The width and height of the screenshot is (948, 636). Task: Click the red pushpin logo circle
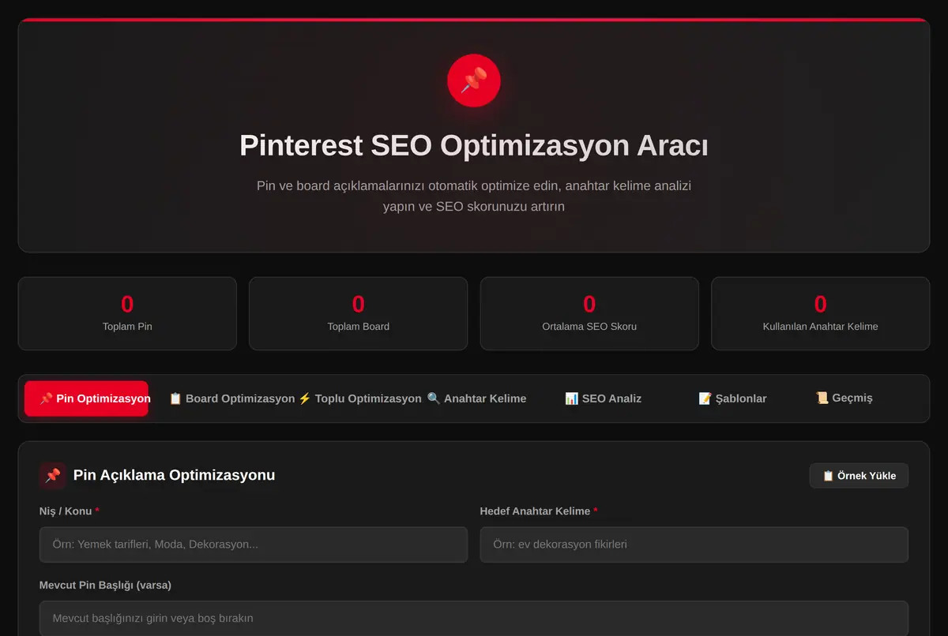tap(474, 80)
